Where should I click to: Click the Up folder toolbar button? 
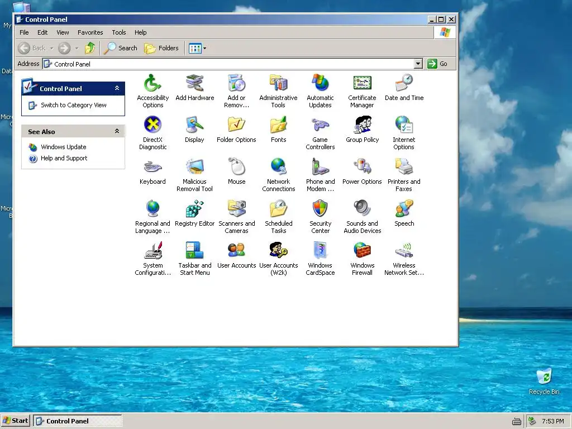pos(90,48)
